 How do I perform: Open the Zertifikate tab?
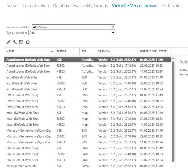point(171,6)
